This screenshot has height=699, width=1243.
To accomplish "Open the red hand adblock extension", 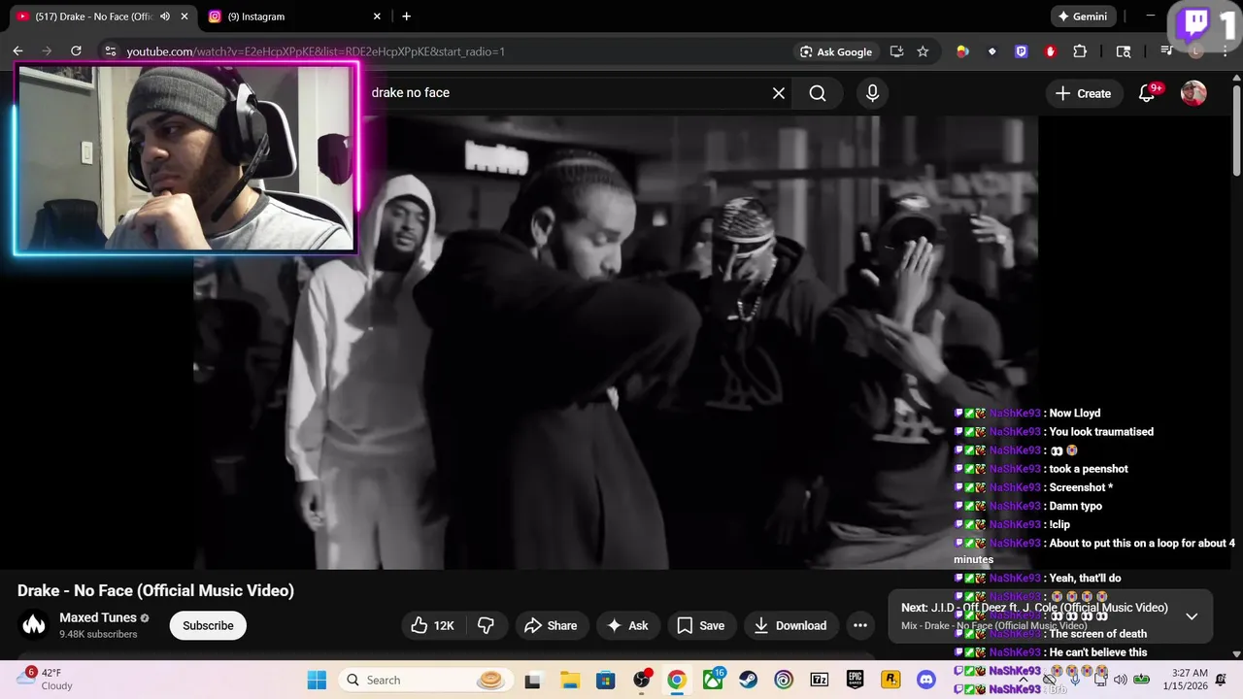I will tap(1050, 51).
